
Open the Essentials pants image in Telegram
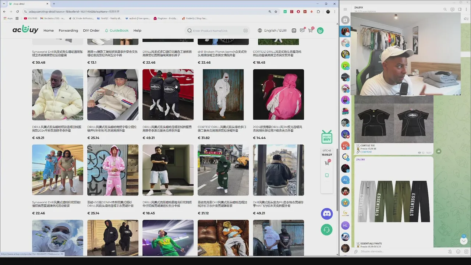[x=394, y=201]
